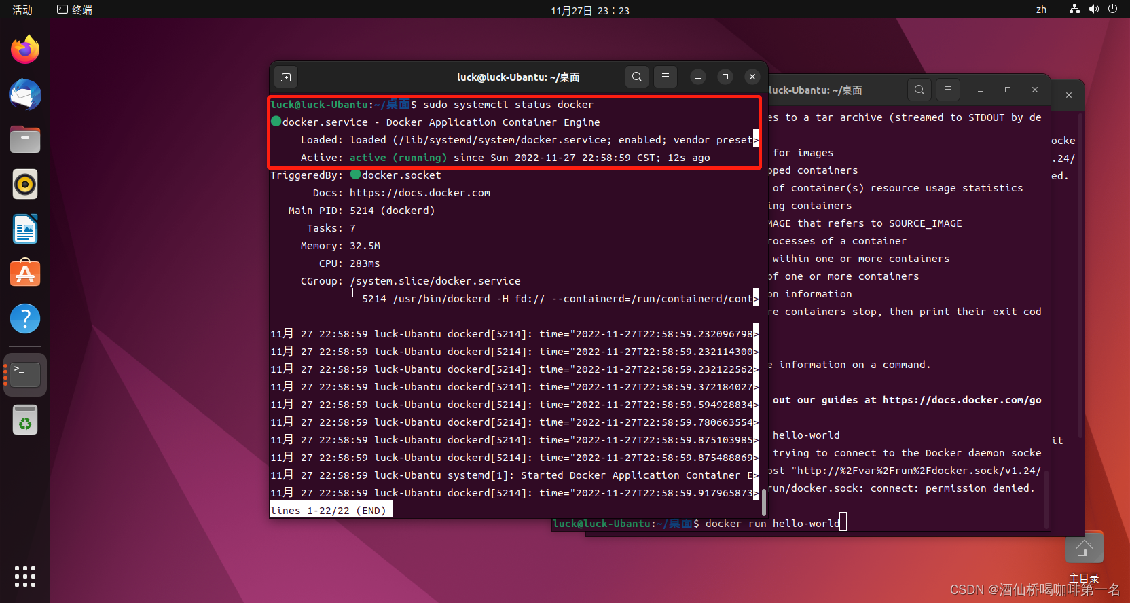Open the Trash in the dock

pos(25,420)
